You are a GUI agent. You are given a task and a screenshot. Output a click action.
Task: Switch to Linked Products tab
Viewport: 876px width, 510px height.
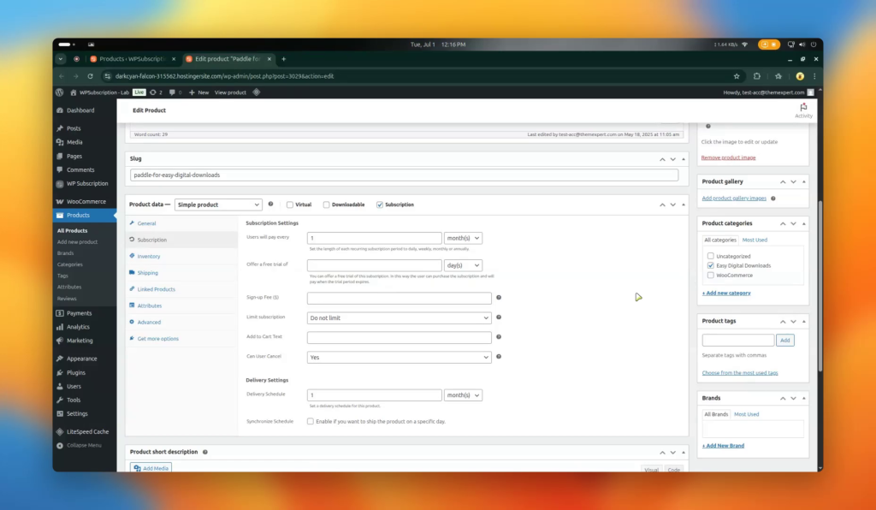click(x=156, y=289)
